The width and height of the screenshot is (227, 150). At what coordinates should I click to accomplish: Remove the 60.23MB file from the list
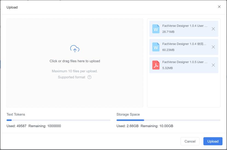pos(213,47)
